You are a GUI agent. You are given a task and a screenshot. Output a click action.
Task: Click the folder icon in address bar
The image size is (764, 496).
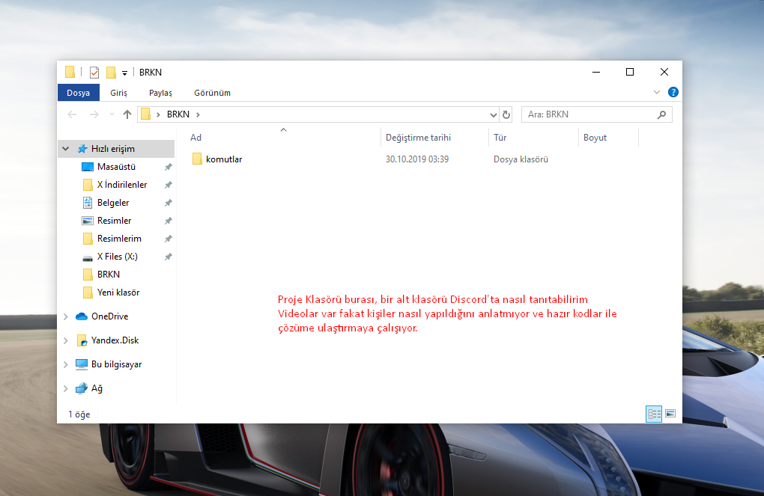click(145, 114)
